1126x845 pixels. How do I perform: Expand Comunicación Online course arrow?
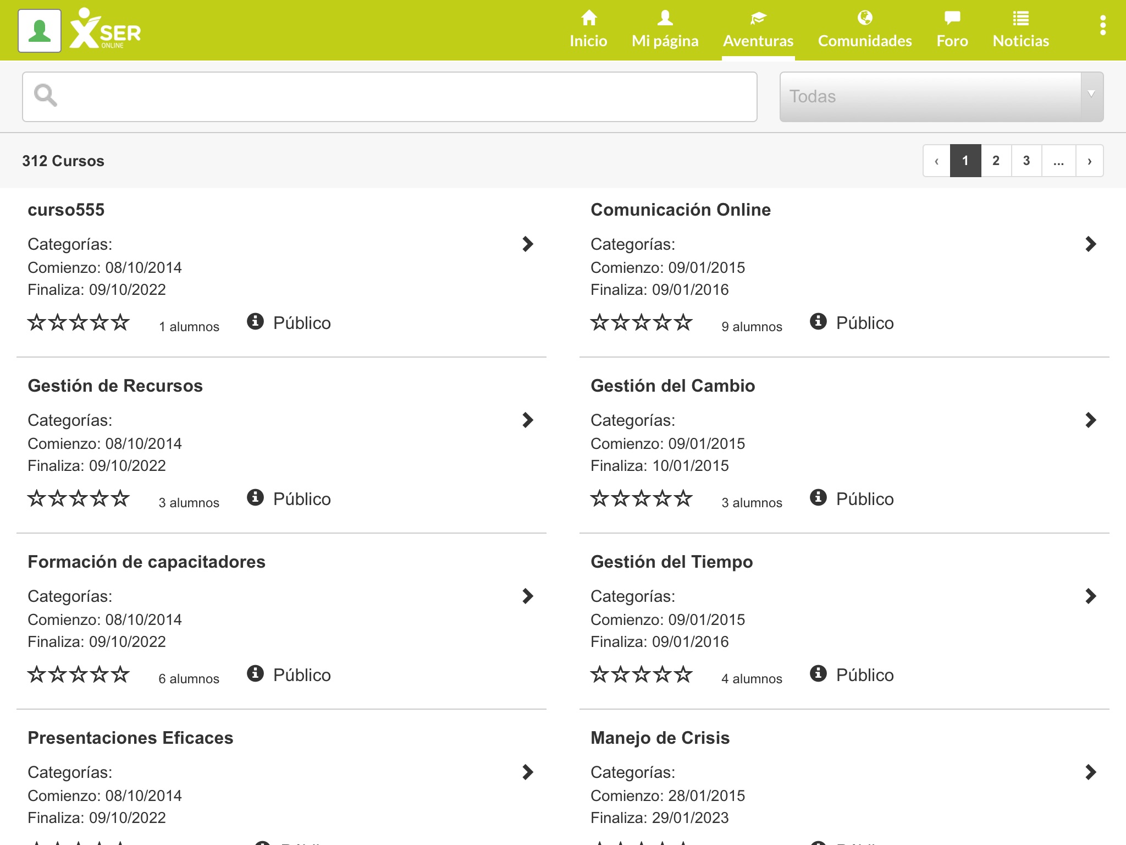pyautogui.click(x=1091, y=244)
